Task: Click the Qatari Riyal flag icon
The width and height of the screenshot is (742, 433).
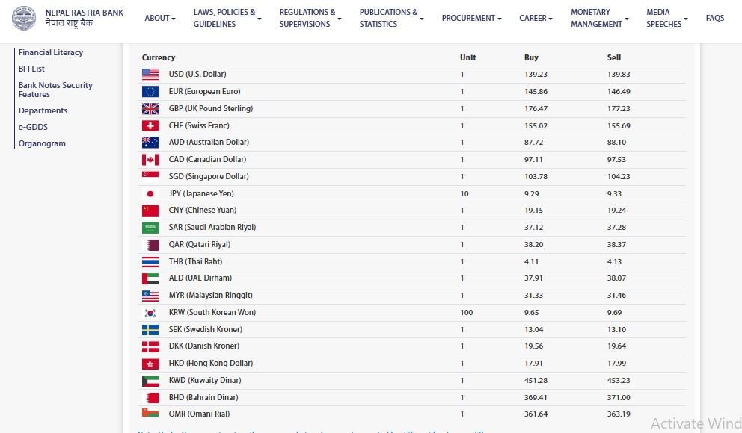Action: tap(150, 245)
